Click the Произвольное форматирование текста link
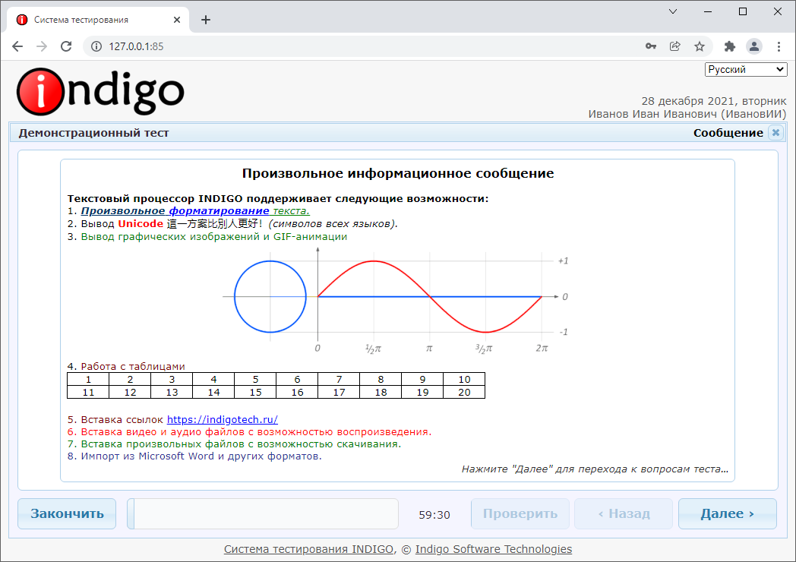 tap(195, 210)
